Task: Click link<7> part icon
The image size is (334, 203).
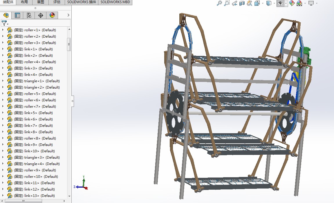Action: tap(10, 126)
